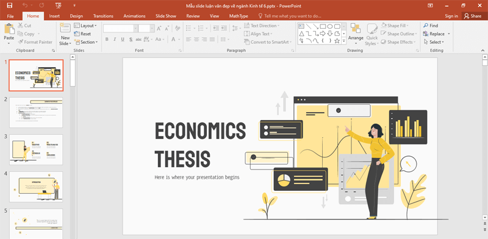Decrease font size with smaller A icon
The height and width of the screenshot is (239, 488).
(167, 29)
